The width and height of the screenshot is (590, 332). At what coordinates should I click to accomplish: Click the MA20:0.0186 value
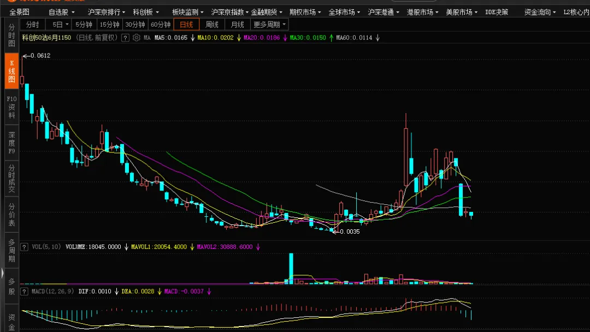point(262,38)
